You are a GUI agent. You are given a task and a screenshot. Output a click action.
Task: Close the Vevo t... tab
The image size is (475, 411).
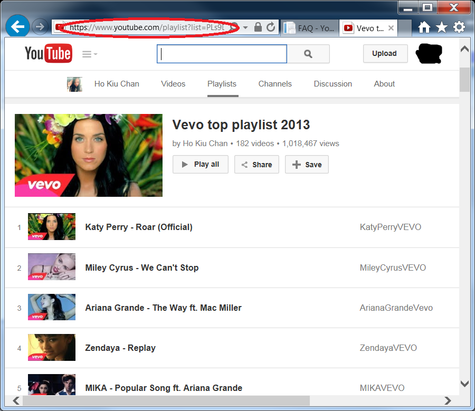pyautogui.click(x=391, y=28)
